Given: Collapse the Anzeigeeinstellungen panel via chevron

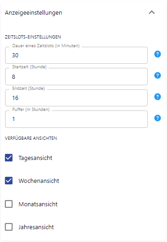Looking at the screenshot, I should click(x=151, y=12).
